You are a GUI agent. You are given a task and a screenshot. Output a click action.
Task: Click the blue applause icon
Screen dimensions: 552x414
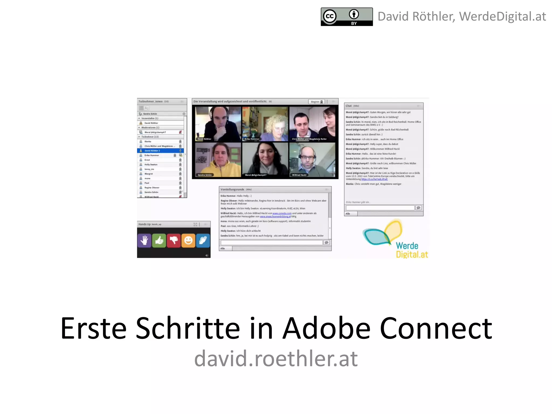coord(203,240)
